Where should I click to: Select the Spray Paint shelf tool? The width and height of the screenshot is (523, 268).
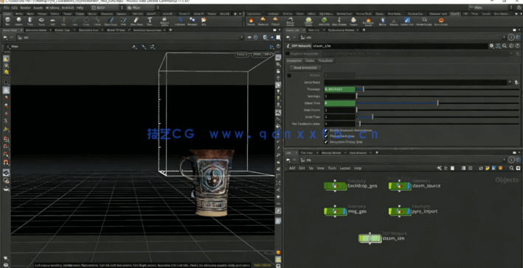136,21
